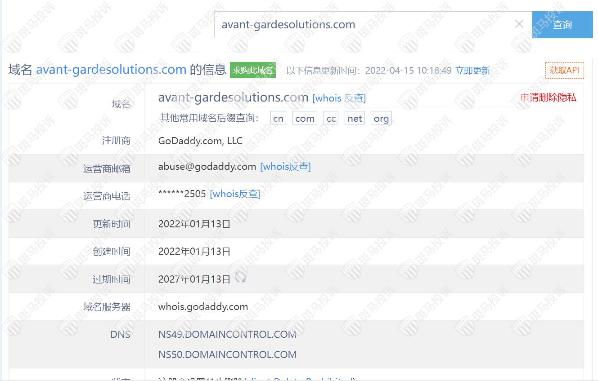The height and width of the screenshot is (381, 598).
Task: Select the 申请删除隐私 link
Action: point(548,97)
